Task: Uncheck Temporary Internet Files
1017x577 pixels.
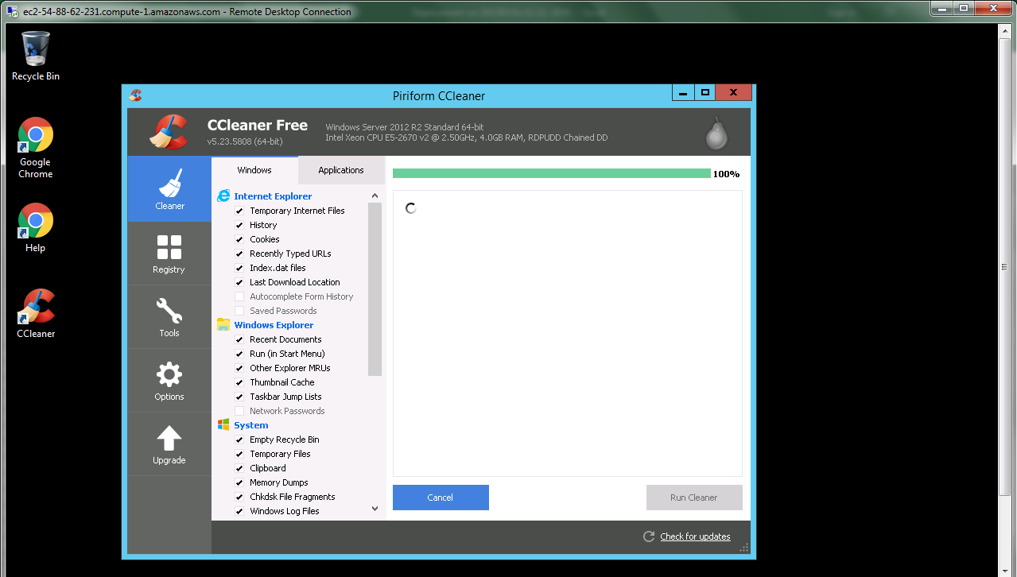Action: (x=239, y=211)
